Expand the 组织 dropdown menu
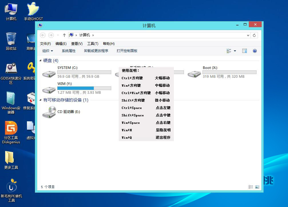 click(47, 51)
